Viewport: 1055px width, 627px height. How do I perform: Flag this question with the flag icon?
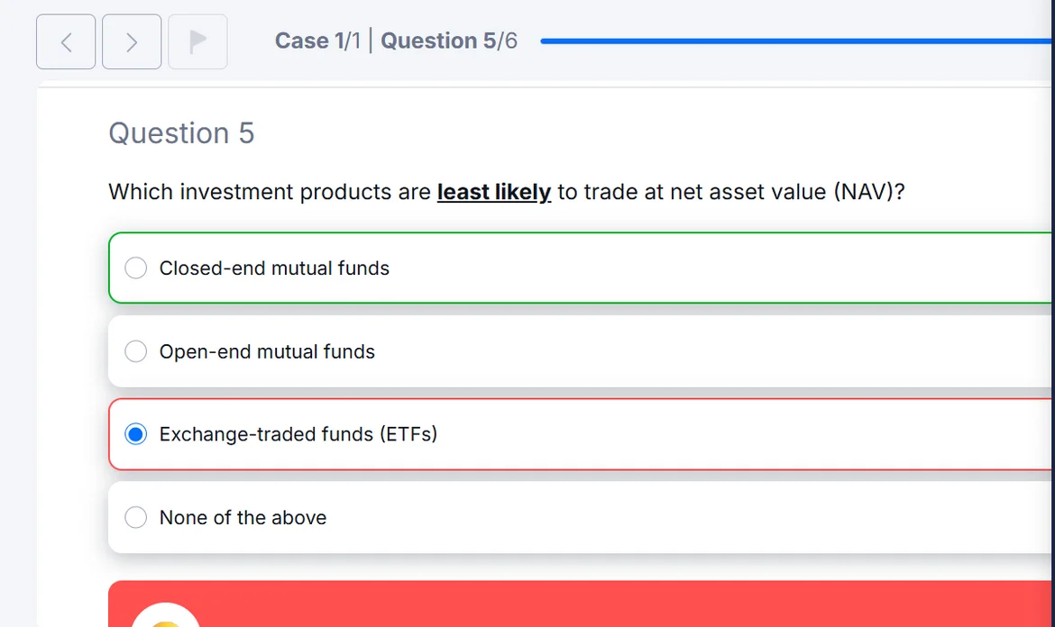(197, 41)
